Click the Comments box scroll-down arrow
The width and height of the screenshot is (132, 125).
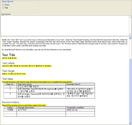(130, 34)
